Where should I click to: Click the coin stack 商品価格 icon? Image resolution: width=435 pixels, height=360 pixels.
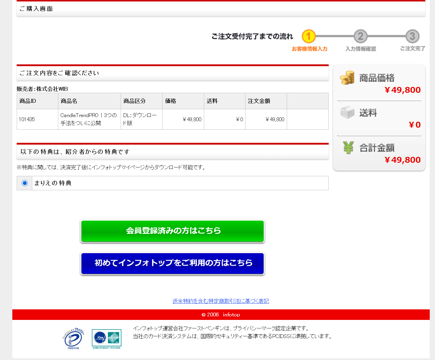coord(347,78)
